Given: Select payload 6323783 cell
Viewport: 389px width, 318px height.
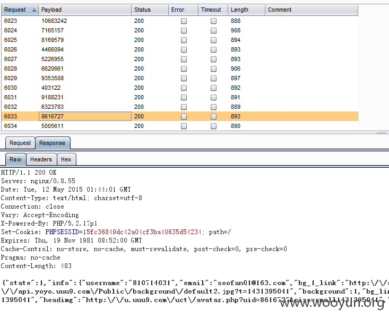Looking at the screenshot, I should click(85, 107).
